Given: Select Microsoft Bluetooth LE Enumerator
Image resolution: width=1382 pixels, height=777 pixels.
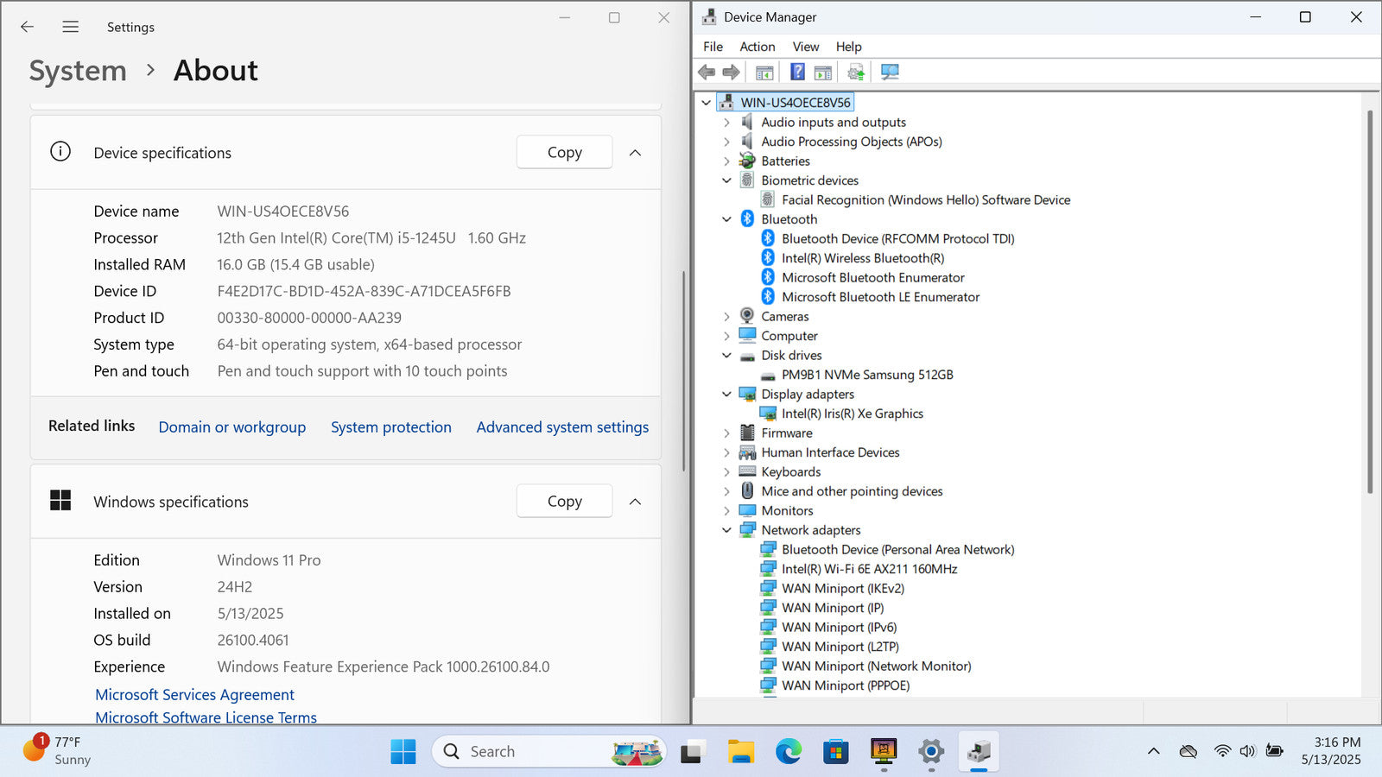Looking at the screenshot, I should click(880, 297).
